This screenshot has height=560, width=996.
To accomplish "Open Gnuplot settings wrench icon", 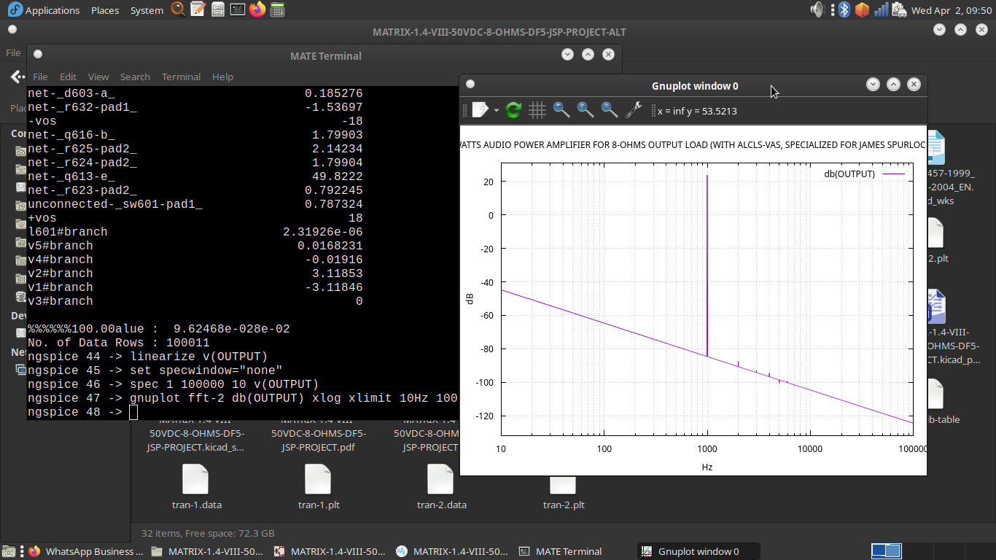I will (x=634, y=110).
